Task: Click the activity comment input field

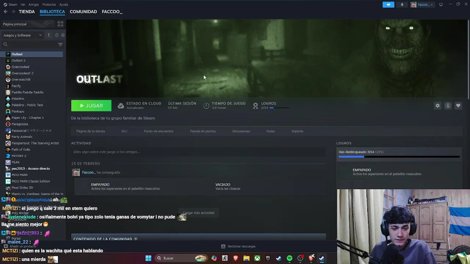Action: pos(198,152)
